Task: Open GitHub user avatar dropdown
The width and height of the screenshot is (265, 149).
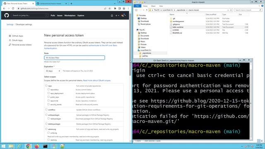Action: pos(123,15)
